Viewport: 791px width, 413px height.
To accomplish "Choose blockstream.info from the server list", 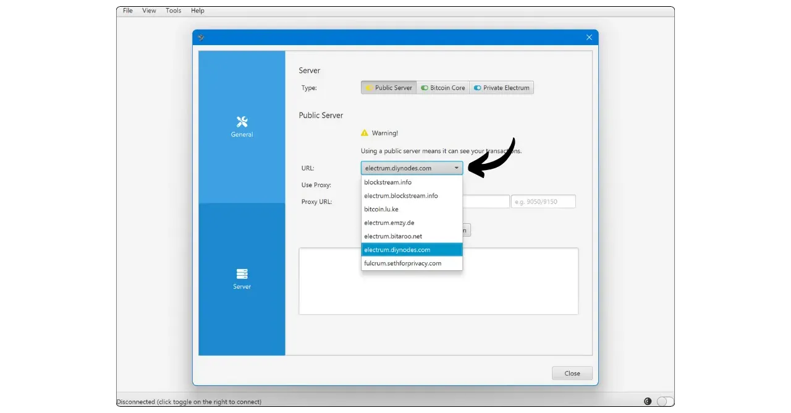I will (x=387, y=182).
